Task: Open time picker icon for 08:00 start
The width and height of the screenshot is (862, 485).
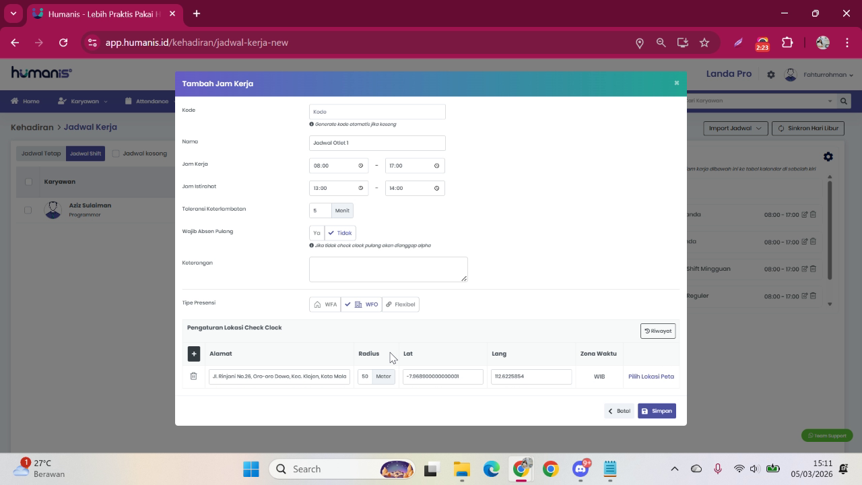Action: (360, 166)
